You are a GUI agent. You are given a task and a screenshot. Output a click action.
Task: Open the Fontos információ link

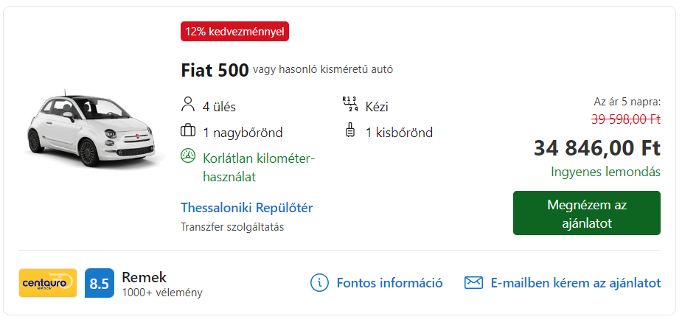click(x=390, y=283)
